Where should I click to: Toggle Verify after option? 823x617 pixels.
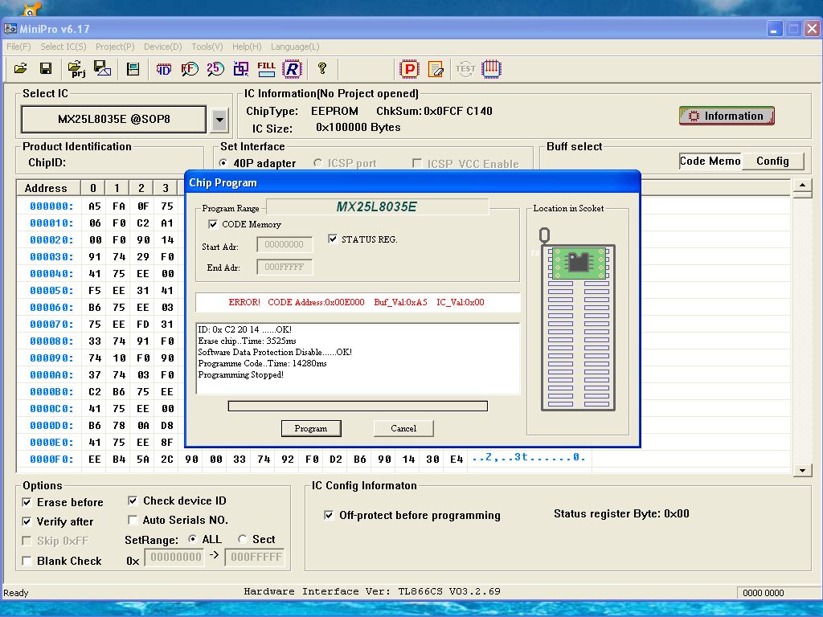tap(27, 521)
